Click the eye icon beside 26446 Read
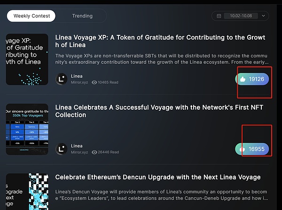The width and height of the screenshot is (282, 210). (94, 153)
